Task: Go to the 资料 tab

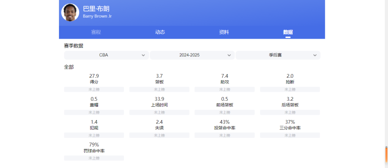Action: [x=224, y=32]
